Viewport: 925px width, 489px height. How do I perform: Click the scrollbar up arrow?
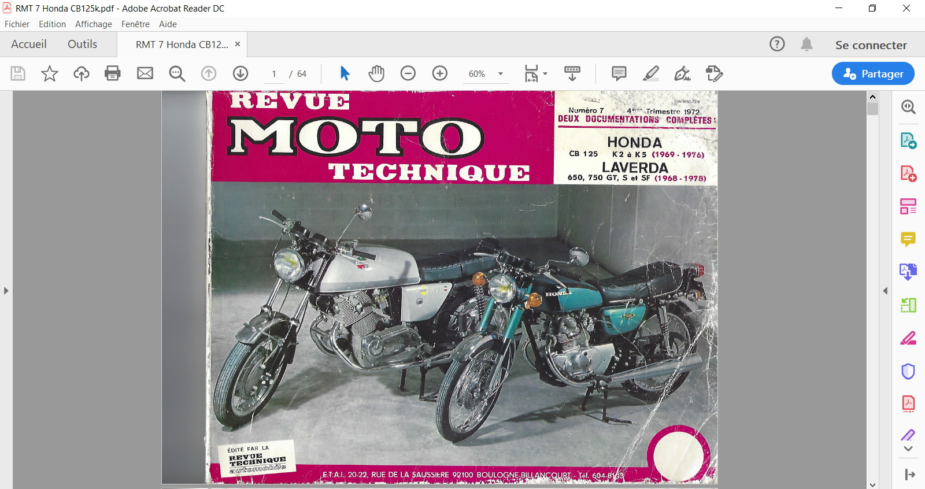[x=873, y=97]
